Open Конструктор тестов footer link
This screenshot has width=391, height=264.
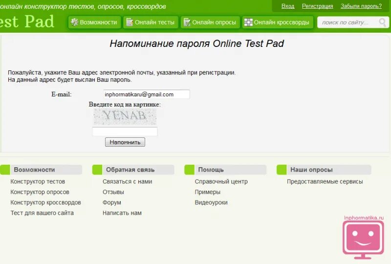point(38,181)
